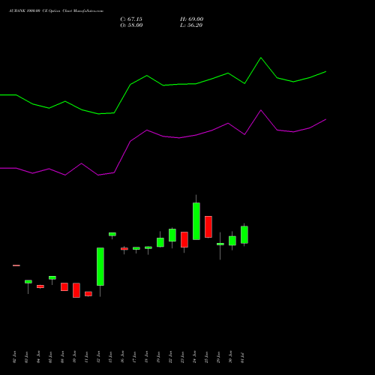Select the green candle for 01 Jul
Screen dimensions: 375x375
pos(244,235)
